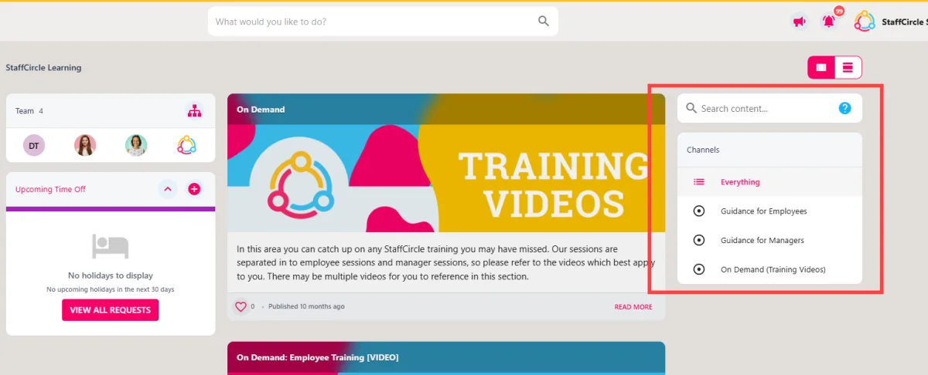Image resolution: width=928 pixels, height=375 pixels.
Task: Open READ MORE on On Demand post
Action: pos(633,307)
